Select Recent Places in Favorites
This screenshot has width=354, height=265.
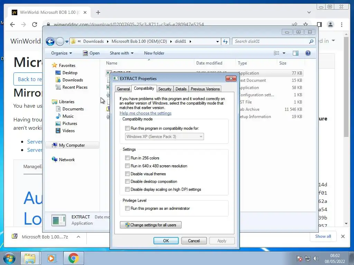(x=75, y=87)
